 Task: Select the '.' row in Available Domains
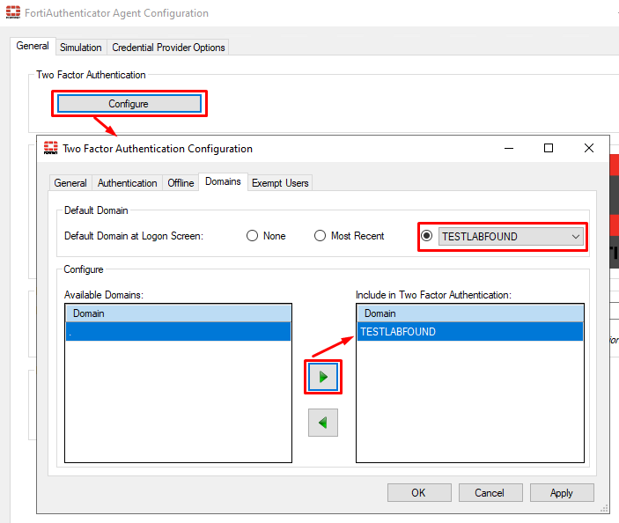click(178, 332)
